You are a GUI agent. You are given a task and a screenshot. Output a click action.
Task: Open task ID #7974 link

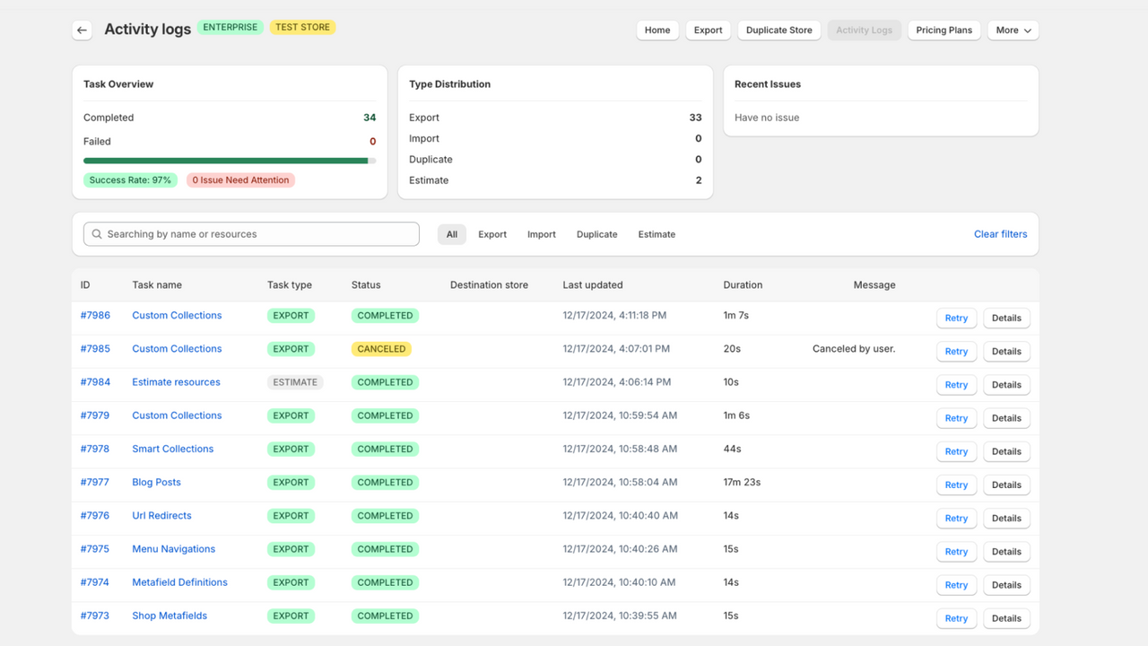(x=95, y=582)
